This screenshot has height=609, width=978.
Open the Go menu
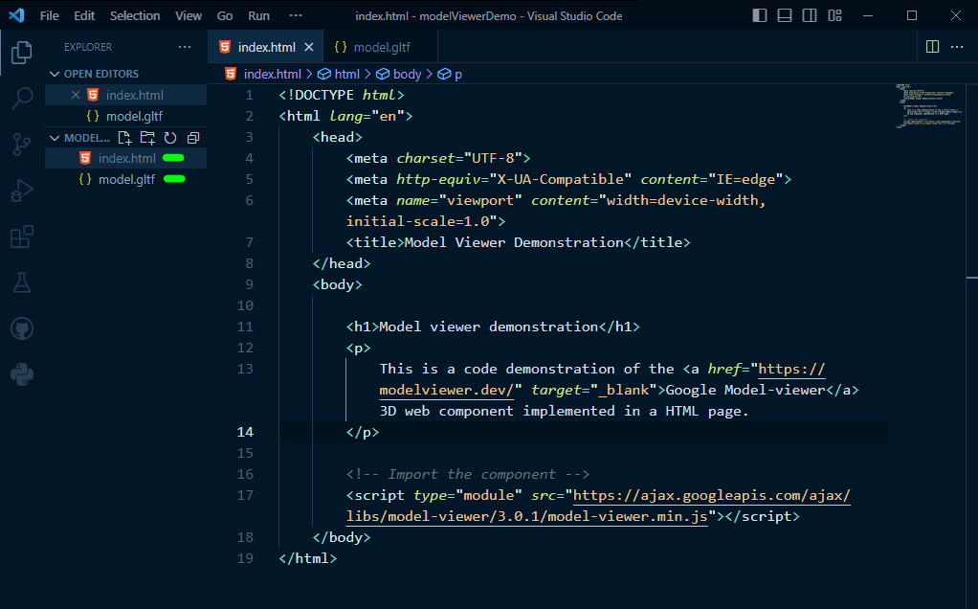click(225, 15)
